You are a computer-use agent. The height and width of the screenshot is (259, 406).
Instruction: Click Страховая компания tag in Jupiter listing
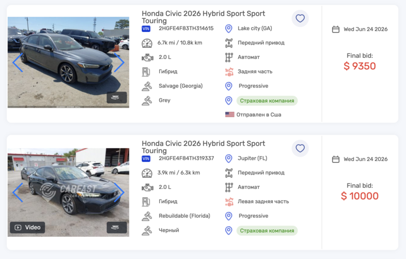point(267,230)
